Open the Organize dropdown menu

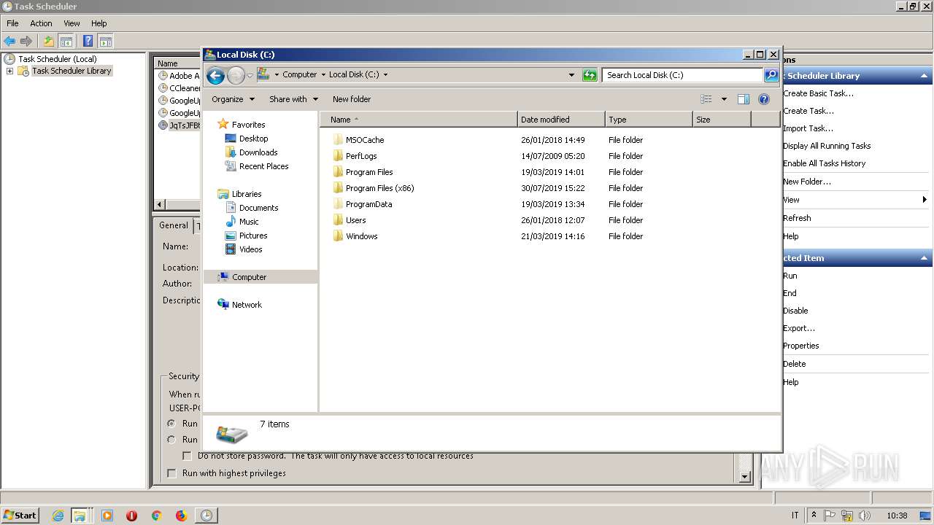pos(233,99)
